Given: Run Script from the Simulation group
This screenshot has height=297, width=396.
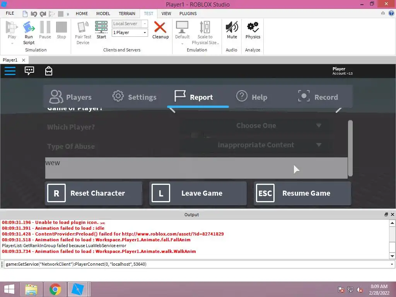Looking at the screenshot, I should tap(29, 33).
